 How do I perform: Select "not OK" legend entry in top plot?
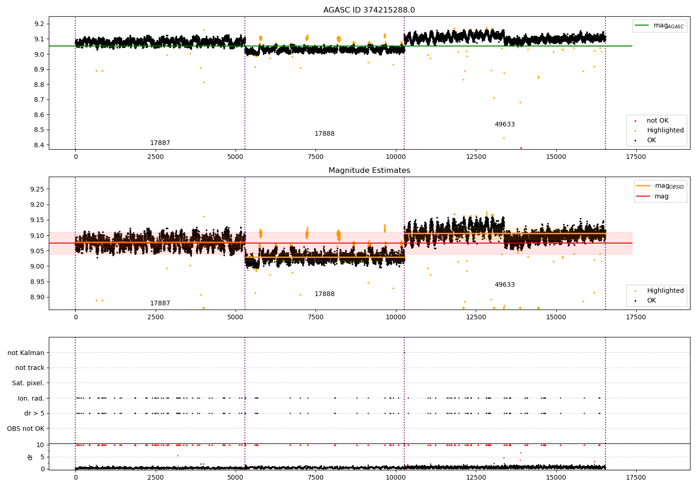point(658,121)
